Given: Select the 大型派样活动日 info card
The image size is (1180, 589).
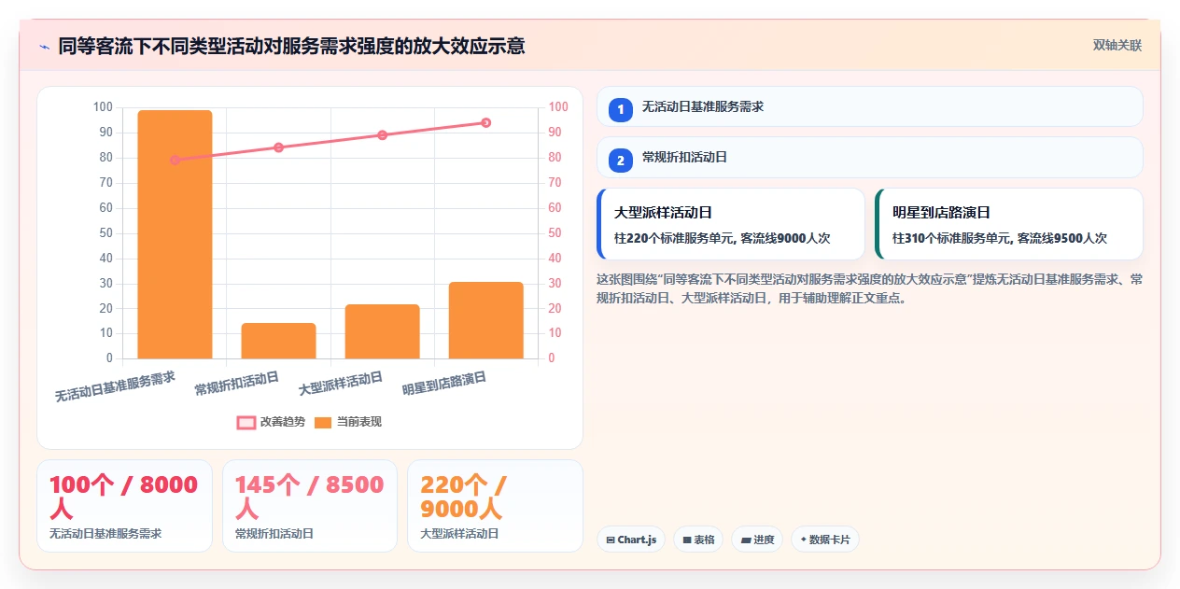Looking at the screenshot, I should (731, 224).
